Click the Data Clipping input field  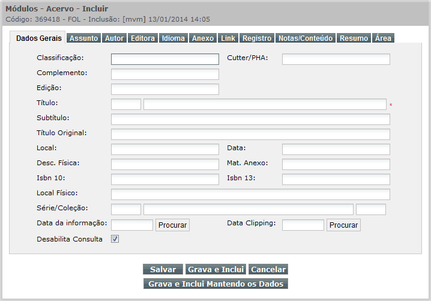303,225
